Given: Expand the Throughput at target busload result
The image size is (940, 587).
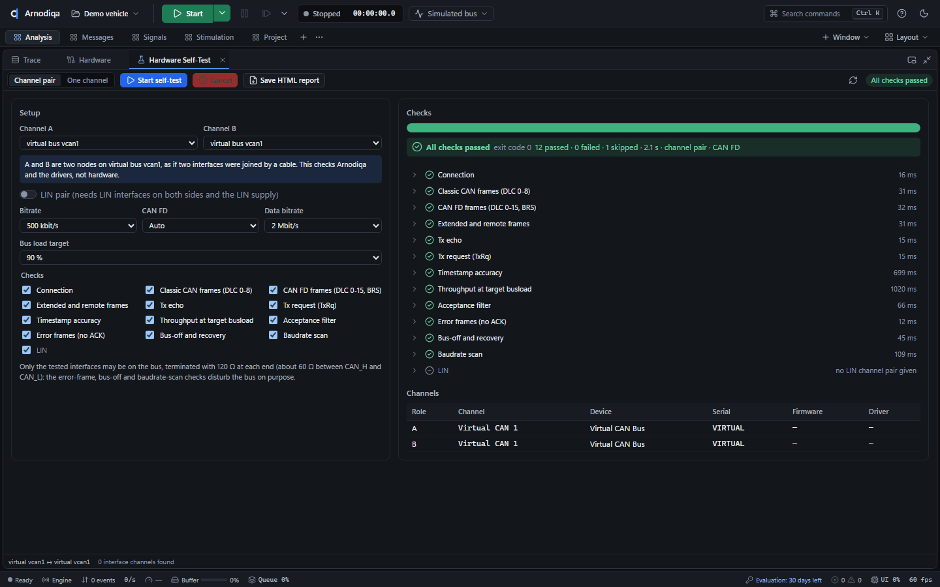Looking at the screenshot, I should pyautogui.click(x=414, y=289).
